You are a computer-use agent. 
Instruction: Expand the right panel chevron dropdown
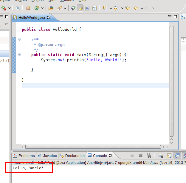coord(183,41)
